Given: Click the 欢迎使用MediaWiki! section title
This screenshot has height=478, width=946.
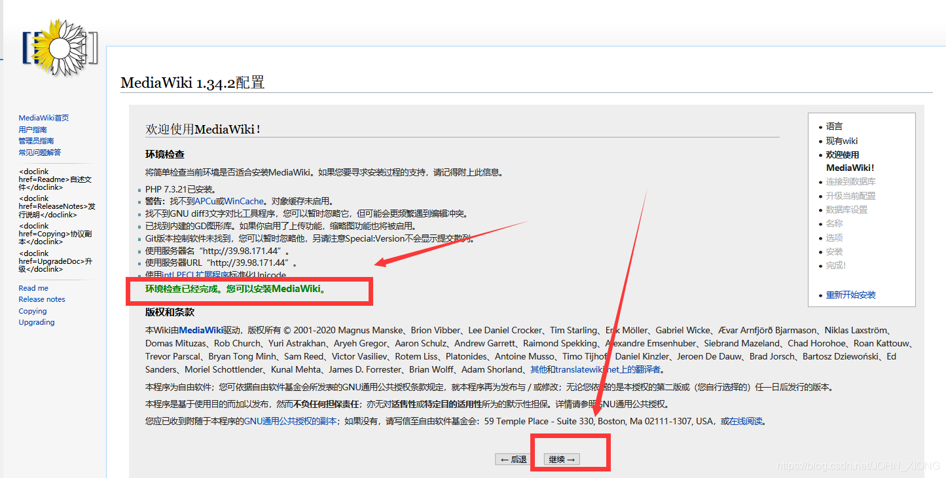Looking at the screenshot, I should coord(204,129).
